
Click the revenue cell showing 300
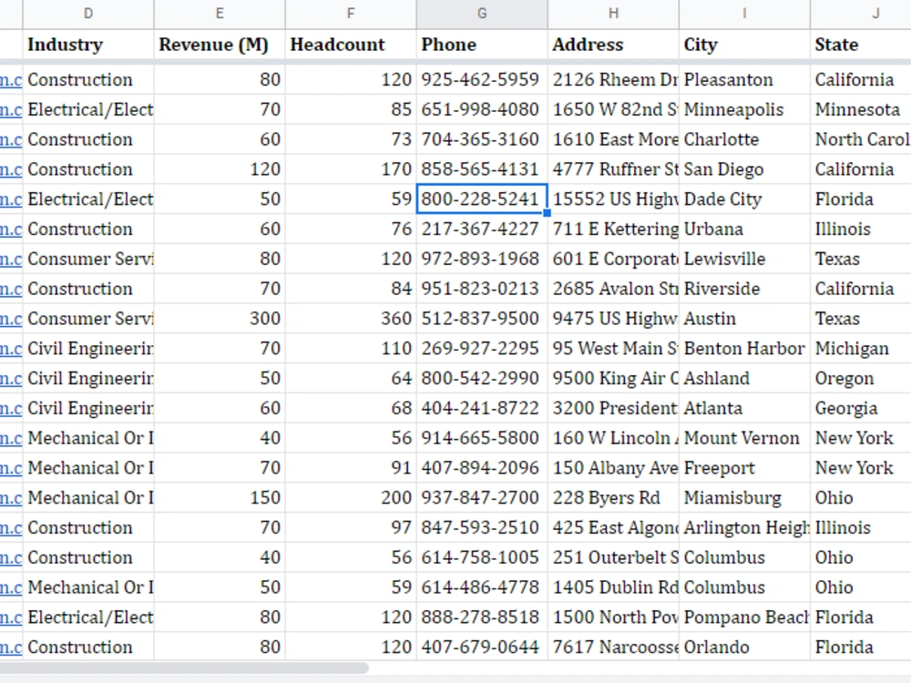click(x=220, y=318)
